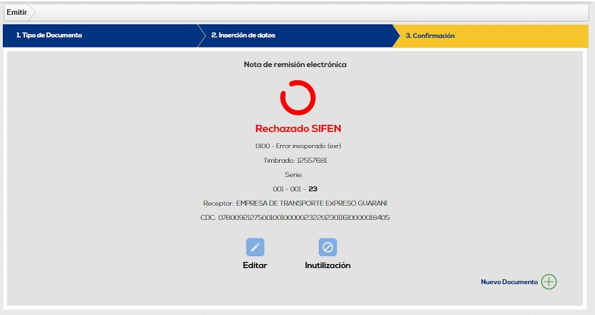Click the Timbrado number 12557681
Screen dimensions: 595x315
(312, 160)
